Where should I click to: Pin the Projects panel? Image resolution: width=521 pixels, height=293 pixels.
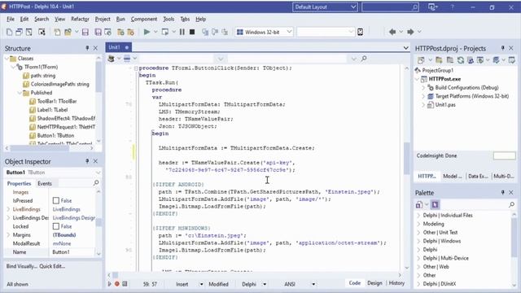pyautogui.click(x=503, y=48)
